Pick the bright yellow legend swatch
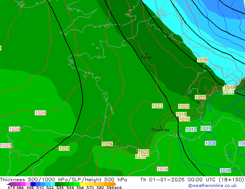245x189 pixels. (82, 184)
